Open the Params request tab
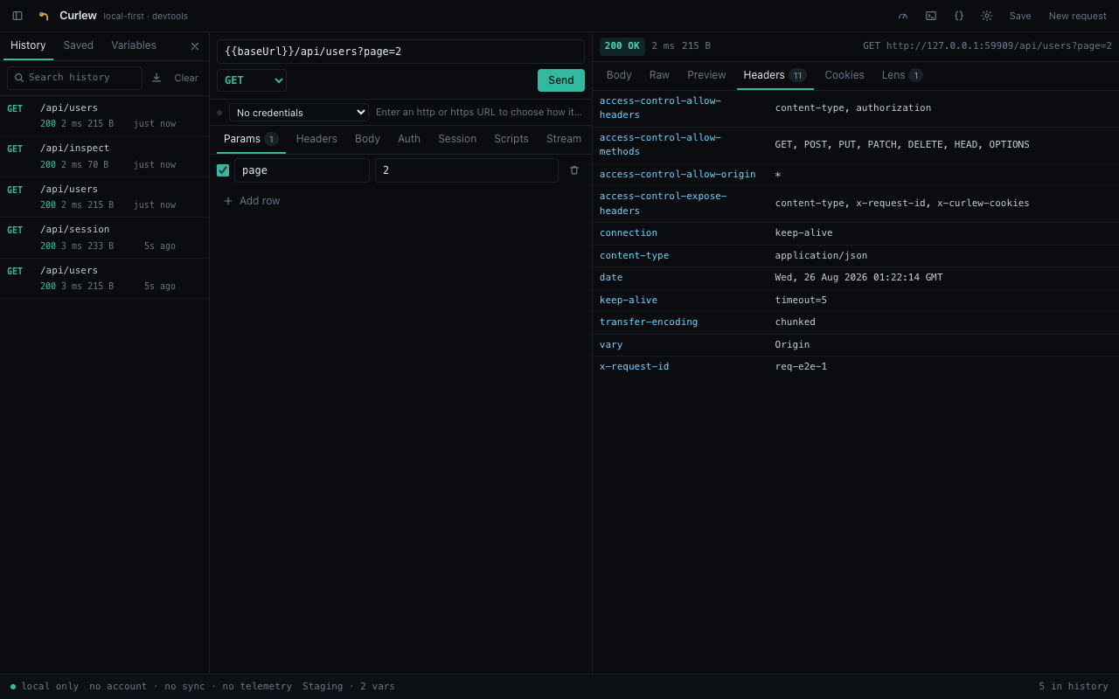 (x=251, y=139)
